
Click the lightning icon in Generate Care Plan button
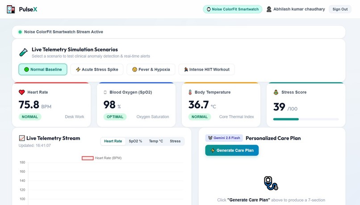click(x=213, y=151)
